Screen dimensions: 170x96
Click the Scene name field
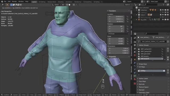point(134,2)
